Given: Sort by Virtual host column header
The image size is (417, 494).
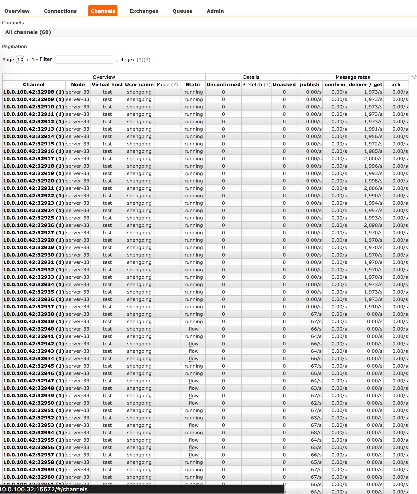Looking at the screenshot, I should click(107, 85).
